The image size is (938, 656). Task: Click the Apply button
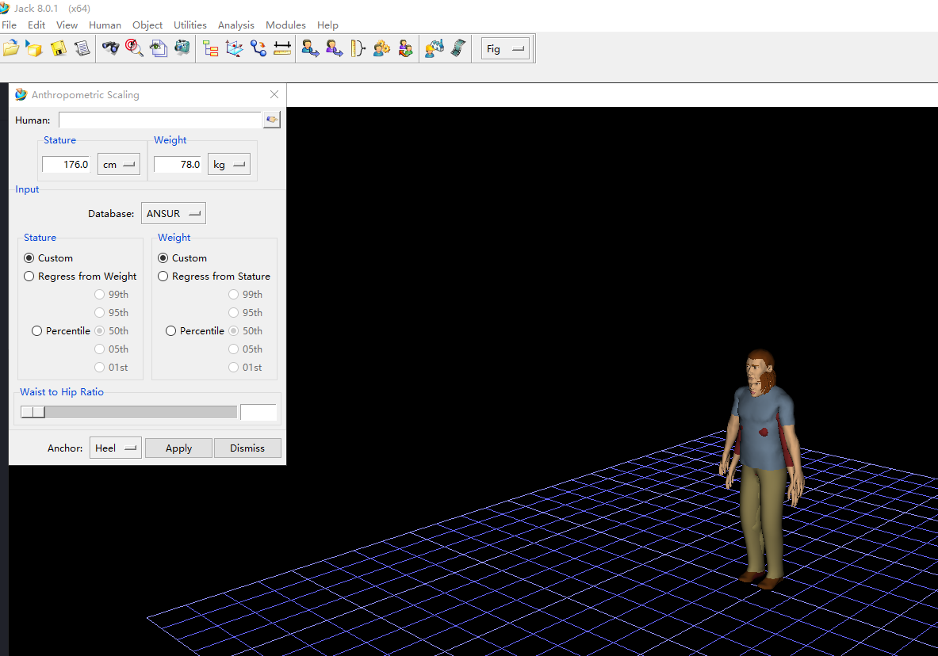click(x=178, y=448)
